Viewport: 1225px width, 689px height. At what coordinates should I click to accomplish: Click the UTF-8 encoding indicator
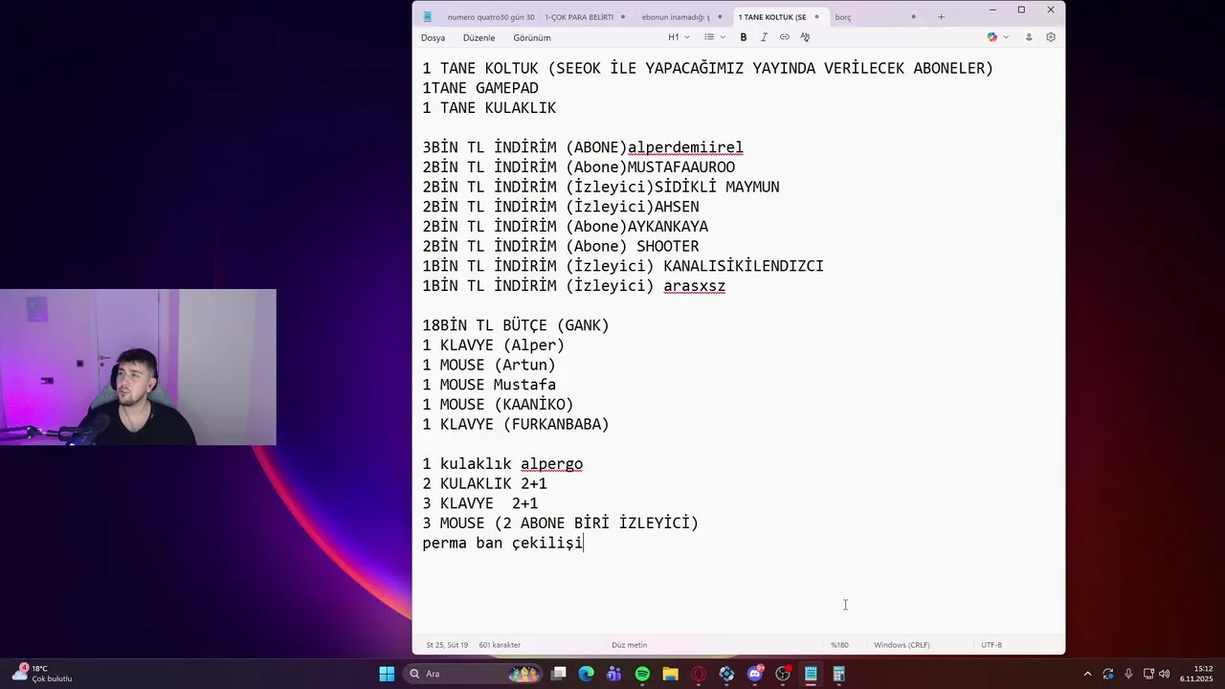click(991, 645)
